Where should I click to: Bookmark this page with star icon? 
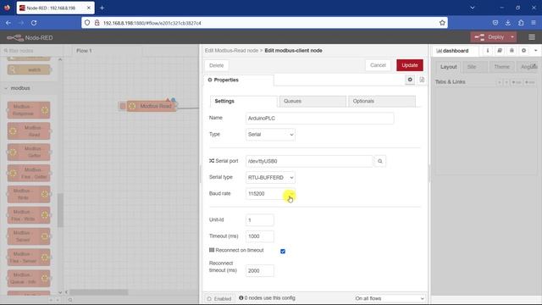(442, 23)
